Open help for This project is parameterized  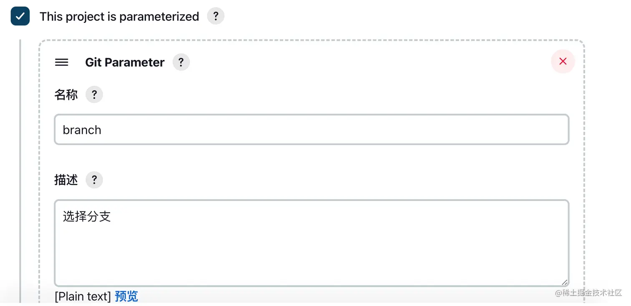point(216,16)
